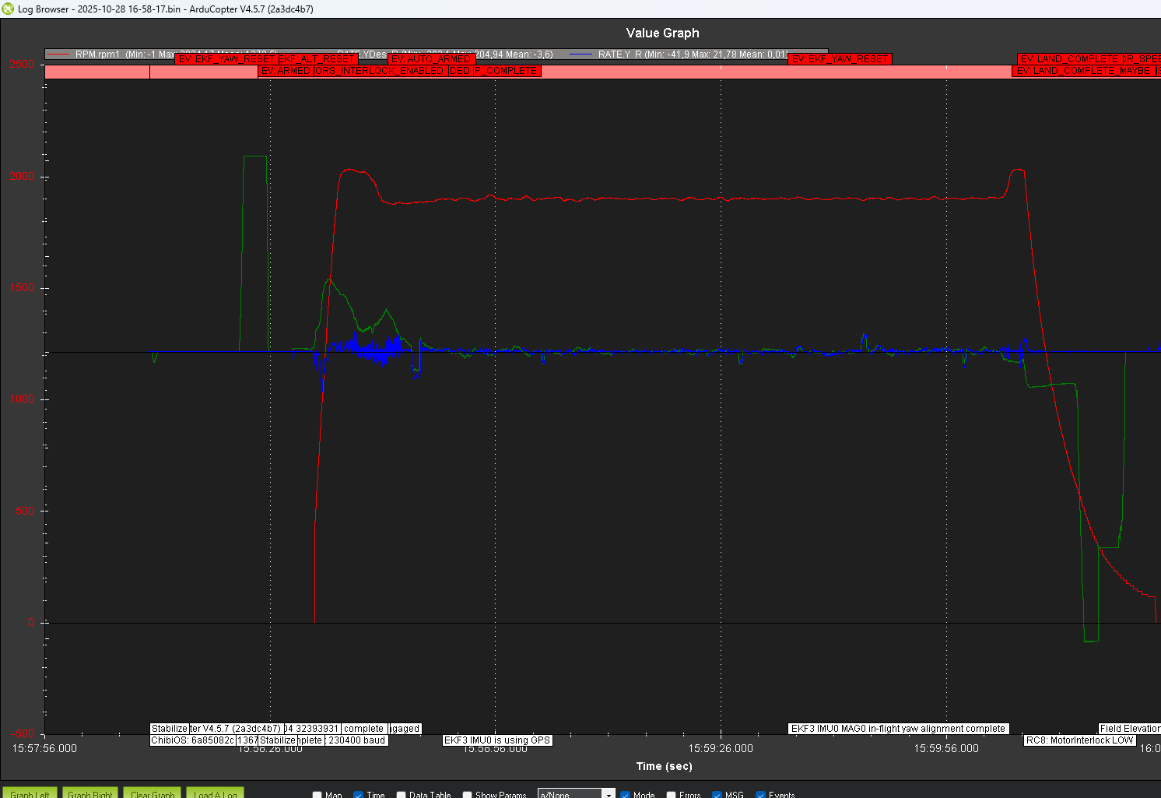The height and width of the screenshot is (798, 1161).
Task: Click the Graph Right button
Action: tap(90, 793)
